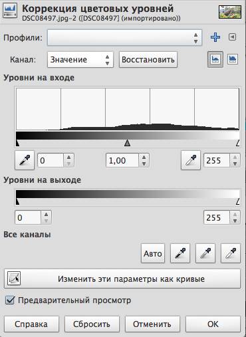Click the image preview thumbnail in header
Viewport: 246px width, 337px height.
coord(230,12)
